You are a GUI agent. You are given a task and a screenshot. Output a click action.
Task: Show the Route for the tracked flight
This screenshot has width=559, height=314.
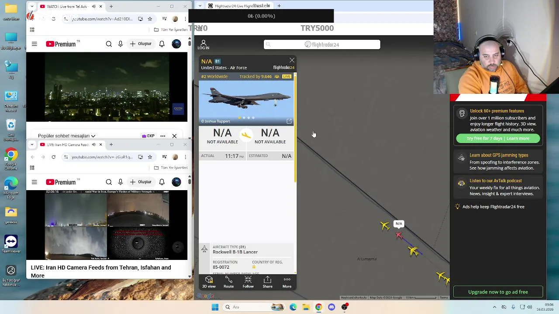[x=228, y=282]
